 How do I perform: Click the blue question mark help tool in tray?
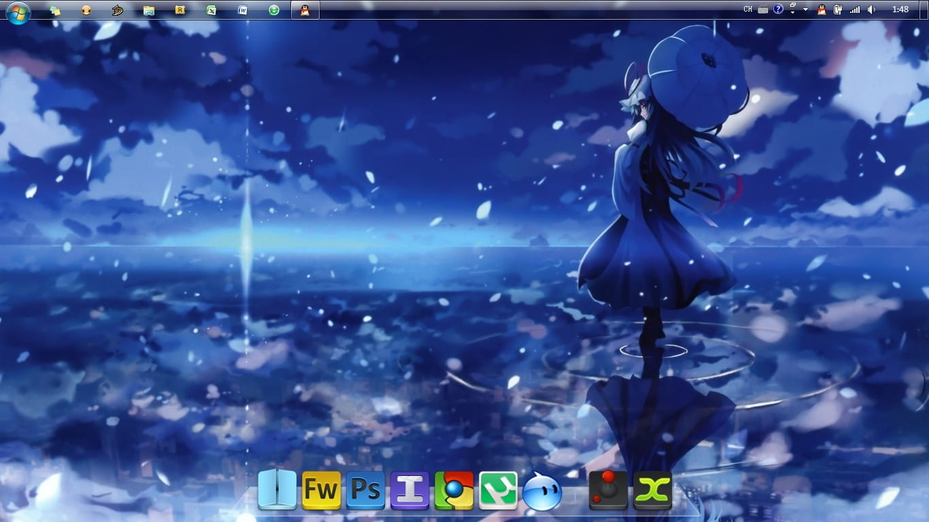tap(778, 9)
